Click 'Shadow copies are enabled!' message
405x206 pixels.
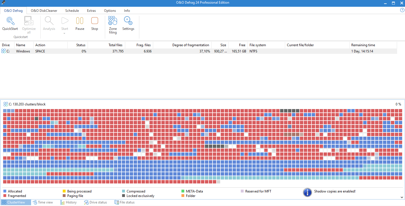335,191
